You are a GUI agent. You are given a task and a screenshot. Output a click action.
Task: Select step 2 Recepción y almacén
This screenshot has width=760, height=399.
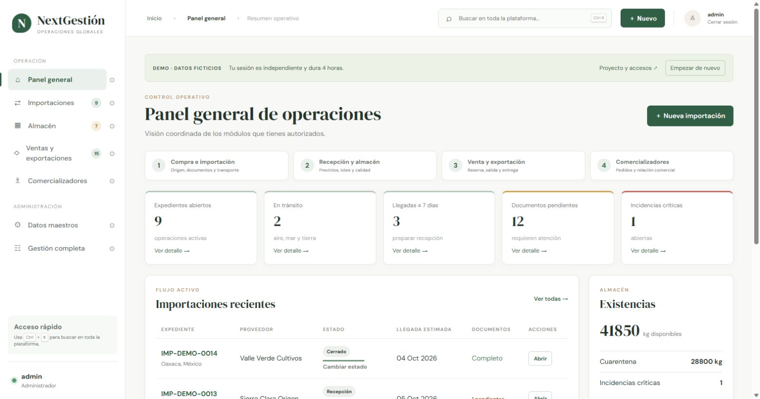click(365, 165)
